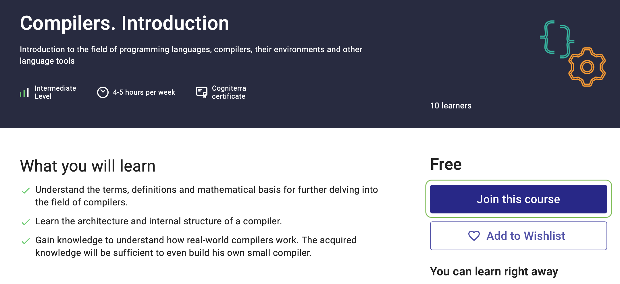
Task: Click the Free price label
Action: point(446,164)
